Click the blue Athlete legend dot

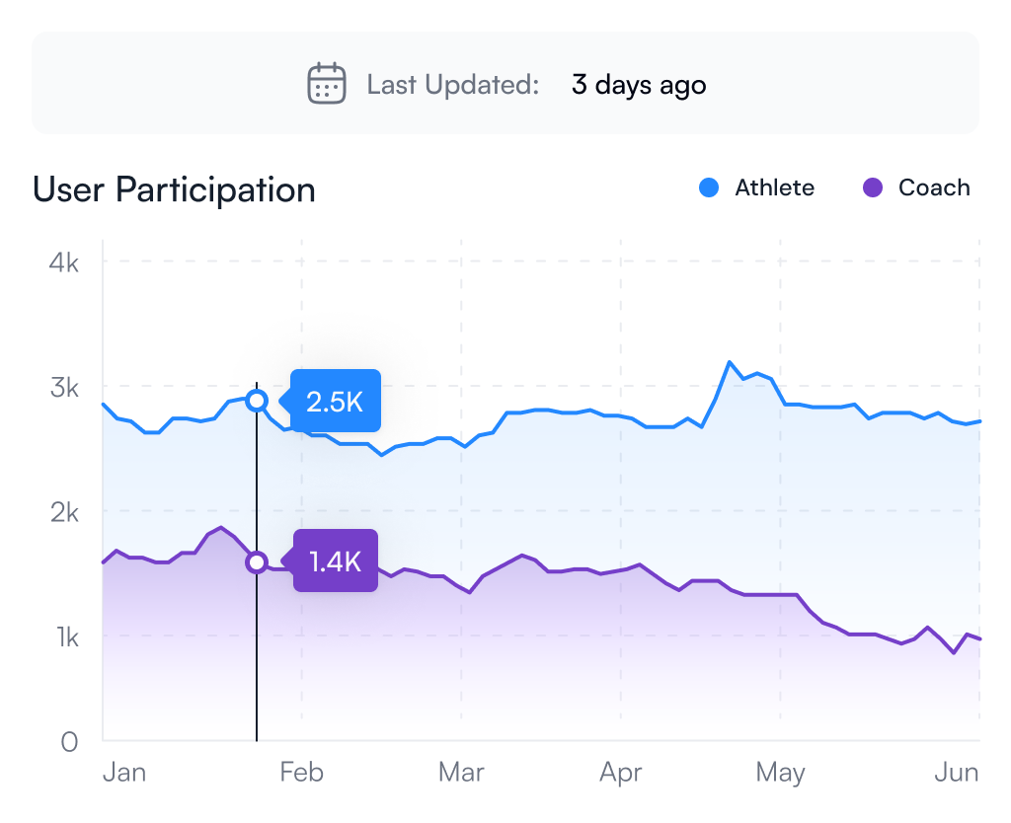tap(709, 187)
